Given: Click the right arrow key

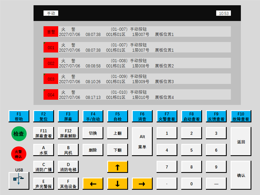Looking at the screenshot, I should (x=142, y=184).
